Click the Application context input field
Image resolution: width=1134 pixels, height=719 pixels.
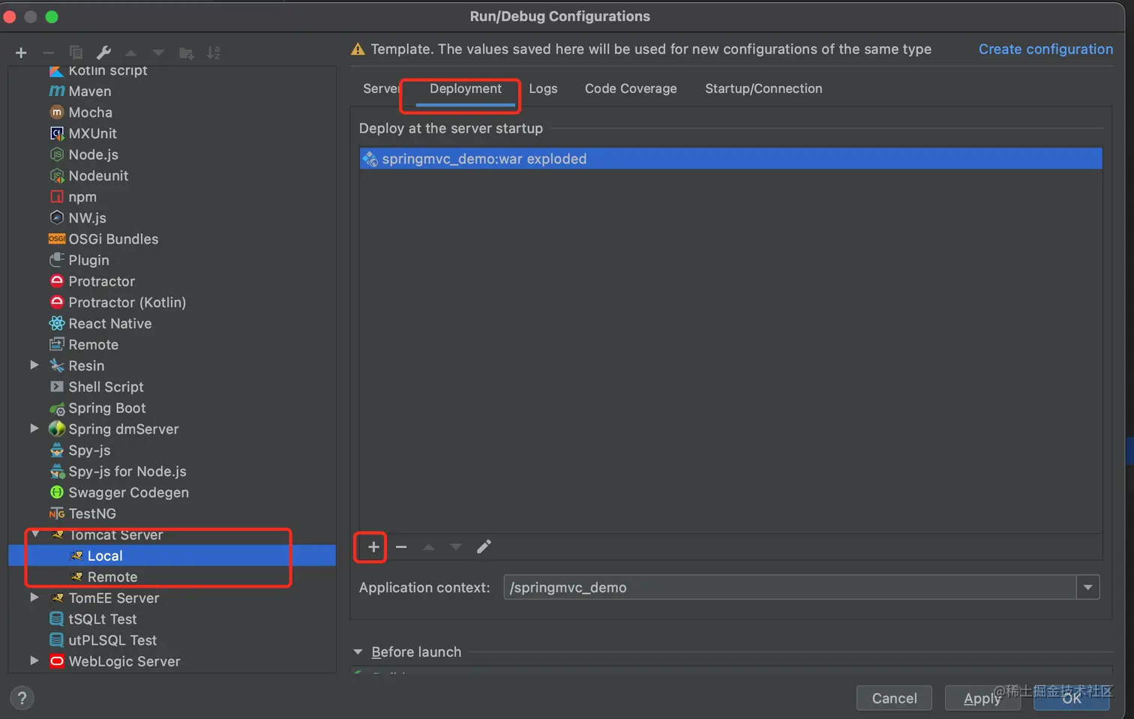790,587
